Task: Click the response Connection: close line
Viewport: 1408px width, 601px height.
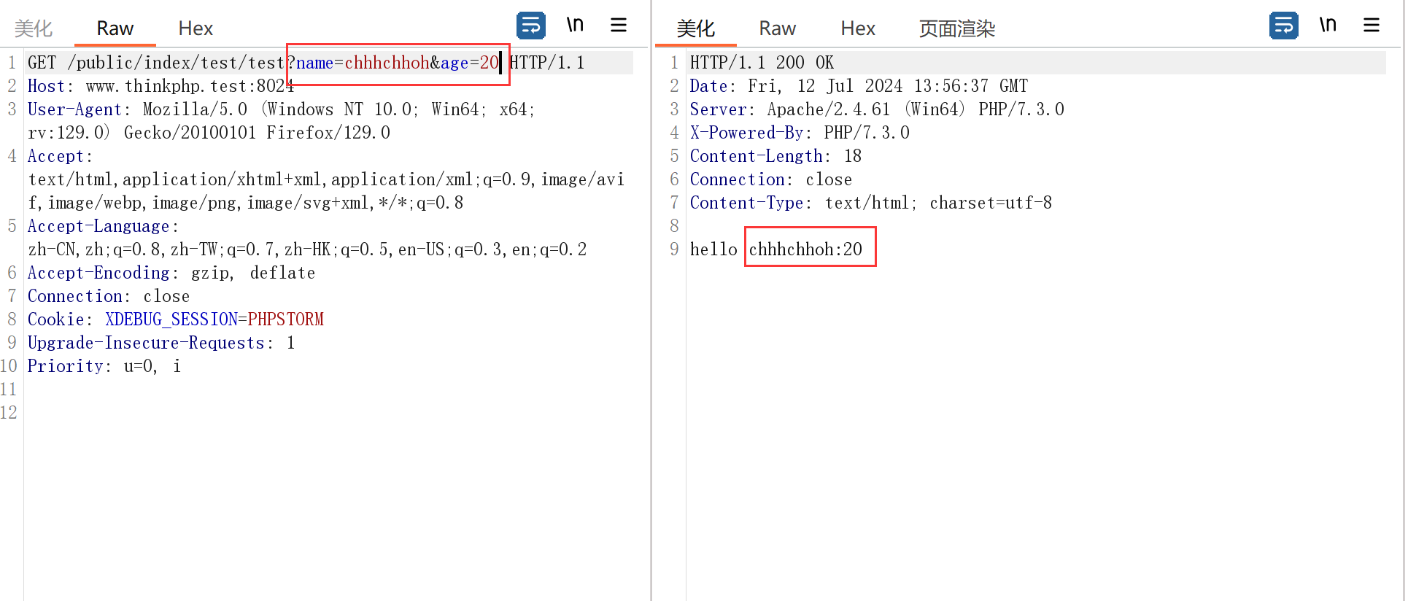Action: [771, 179]
